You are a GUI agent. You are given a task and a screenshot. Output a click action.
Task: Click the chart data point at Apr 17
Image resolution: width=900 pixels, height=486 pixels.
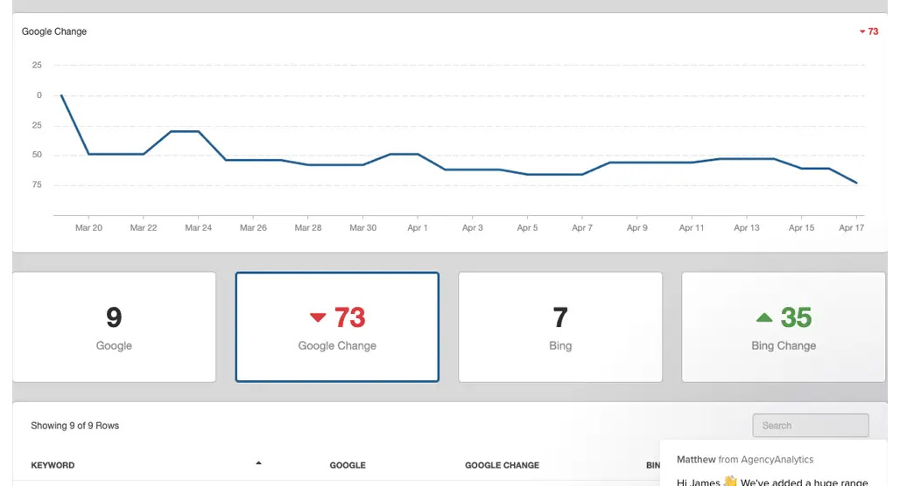click(856, 183)
